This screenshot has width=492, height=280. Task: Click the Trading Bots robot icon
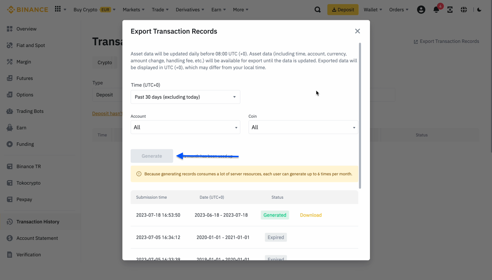point(10,111)
